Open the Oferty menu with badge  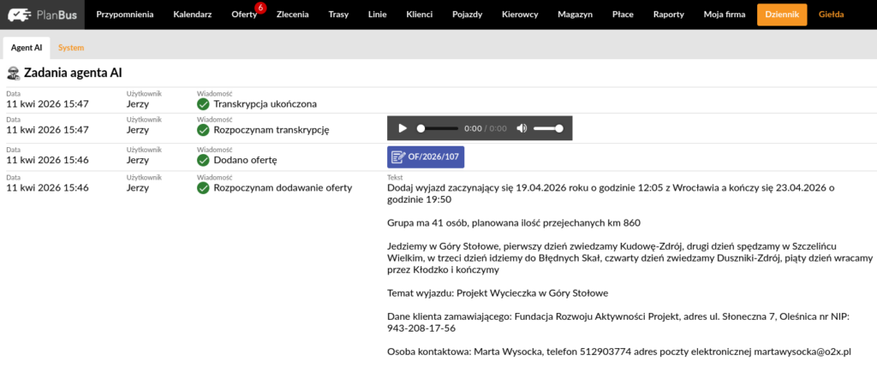(x=243, y=15)
